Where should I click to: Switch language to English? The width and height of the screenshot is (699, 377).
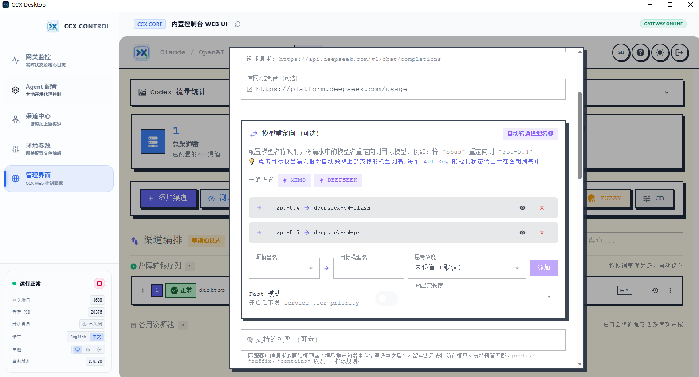[78, 337]
